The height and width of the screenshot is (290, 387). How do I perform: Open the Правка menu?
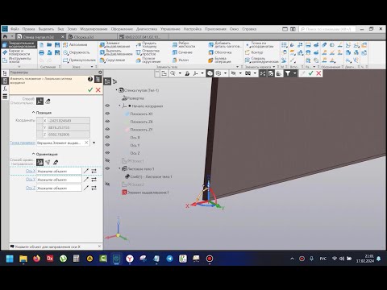28,29
